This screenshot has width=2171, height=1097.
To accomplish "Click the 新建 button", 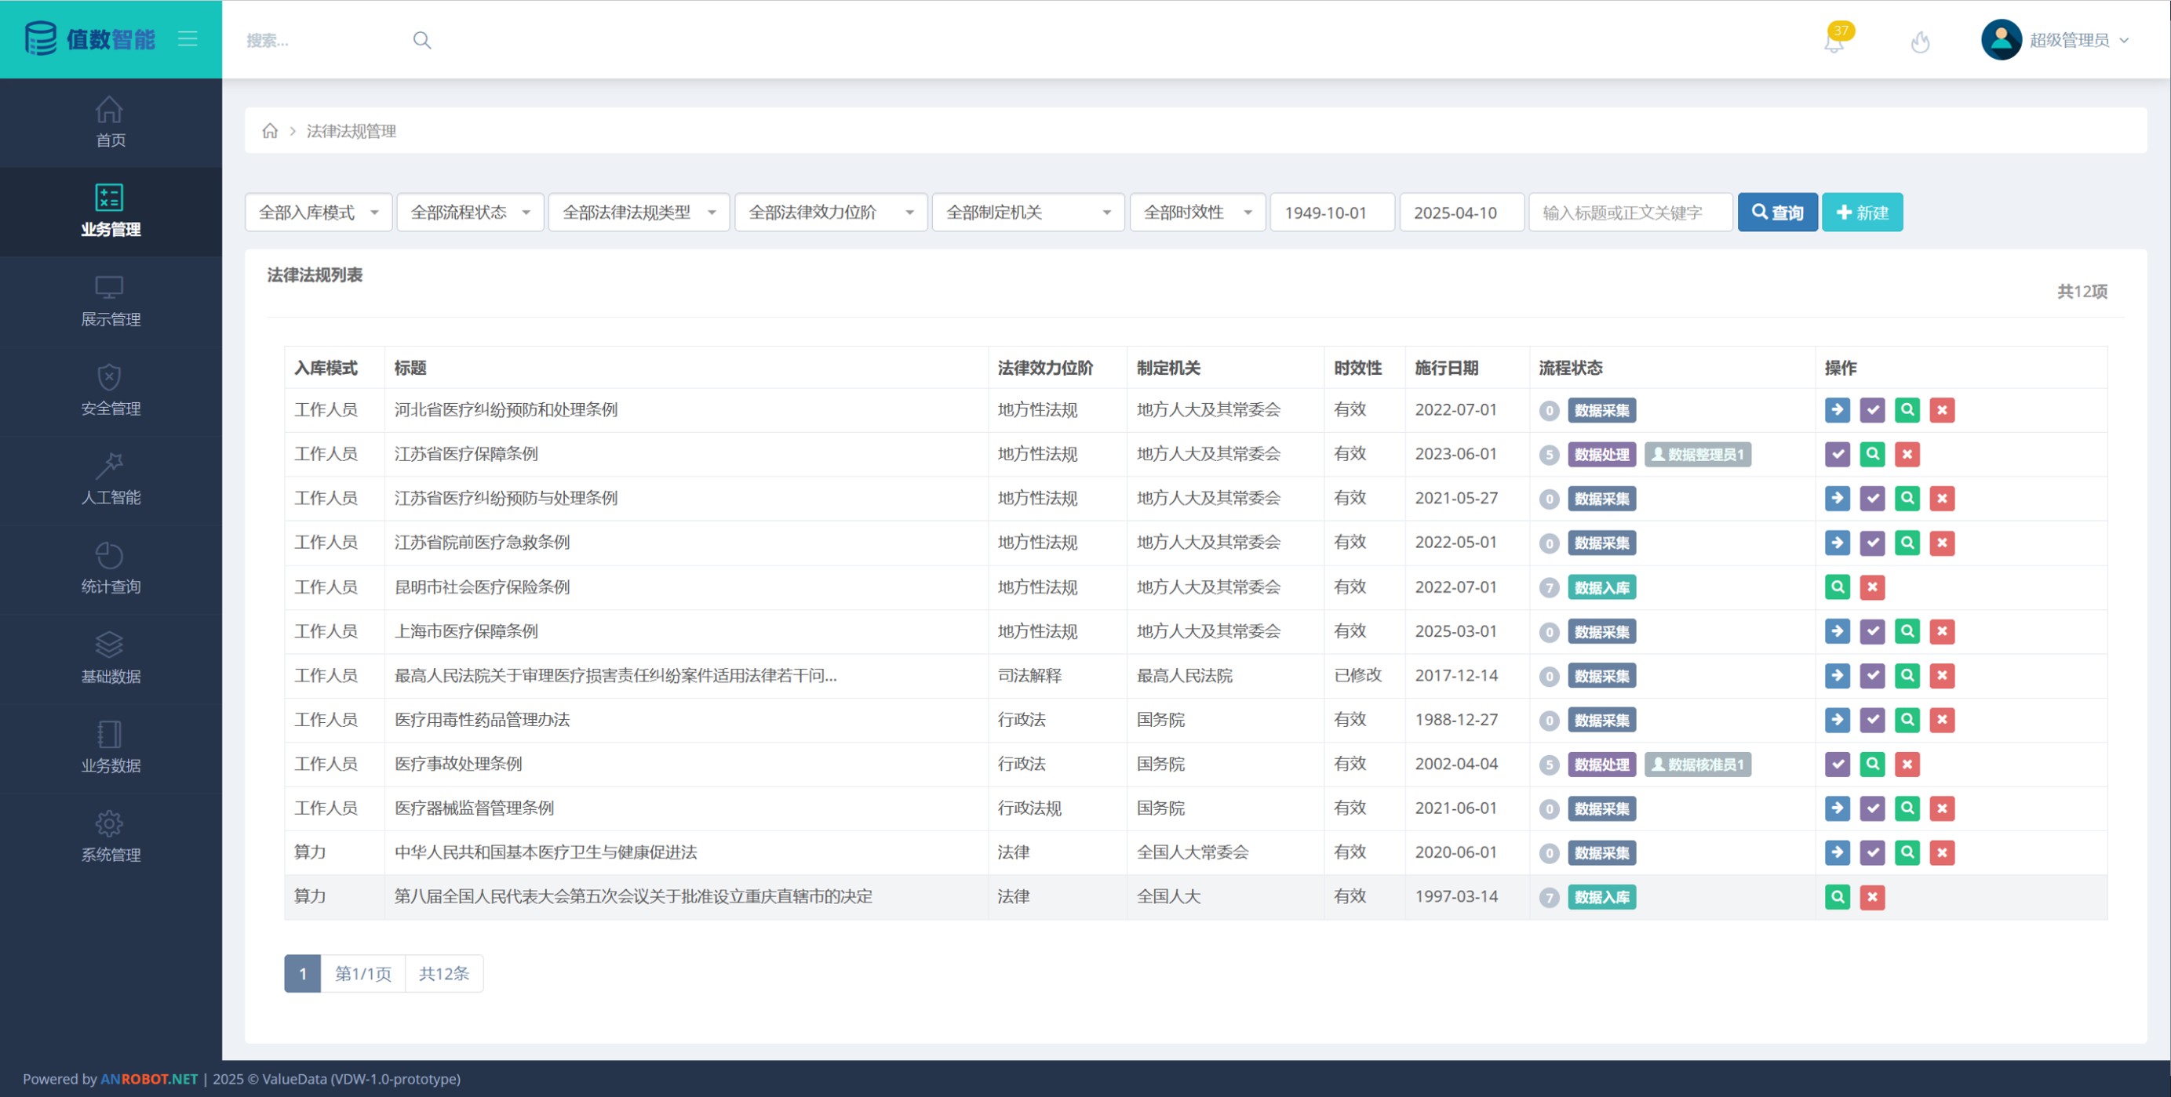I will point(1862,212).
